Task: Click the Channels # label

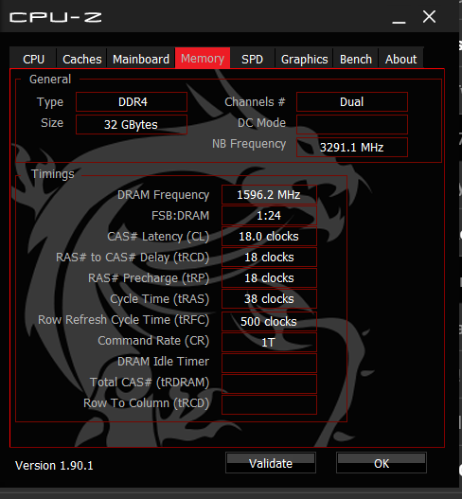Action: (x=255, y=102)
